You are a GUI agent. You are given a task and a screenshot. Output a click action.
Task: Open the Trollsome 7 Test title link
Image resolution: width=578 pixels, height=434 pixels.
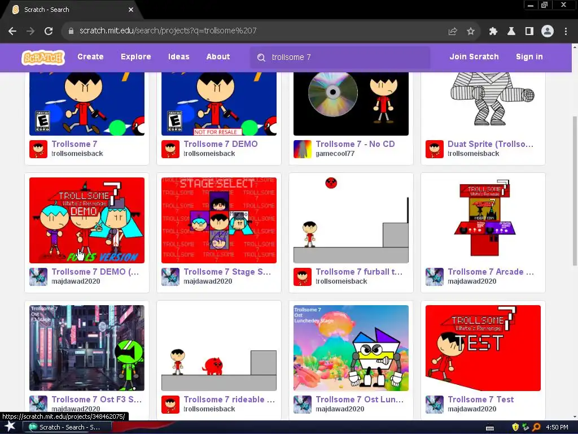pos(481,400)
